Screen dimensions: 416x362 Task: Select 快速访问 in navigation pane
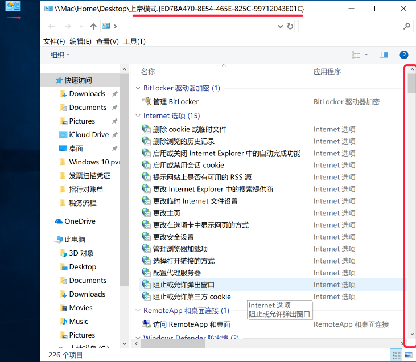[80, 80]
